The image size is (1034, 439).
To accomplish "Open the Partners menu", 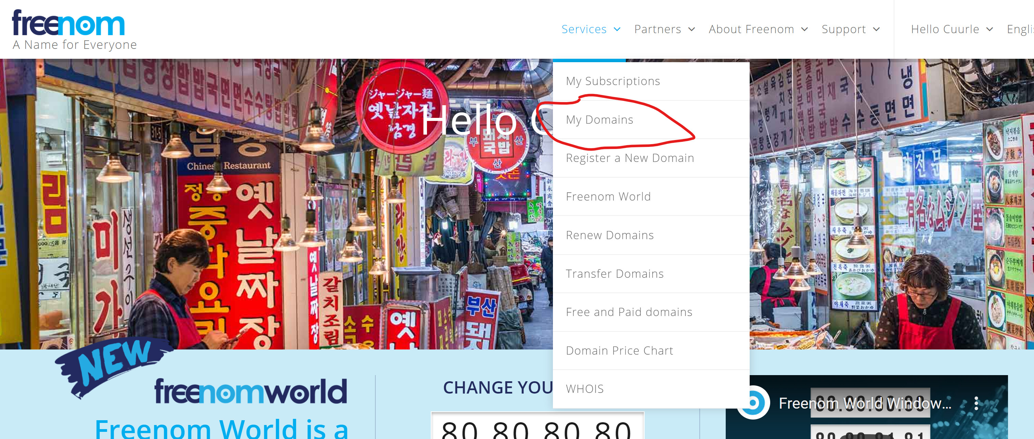I will point(658,29).
